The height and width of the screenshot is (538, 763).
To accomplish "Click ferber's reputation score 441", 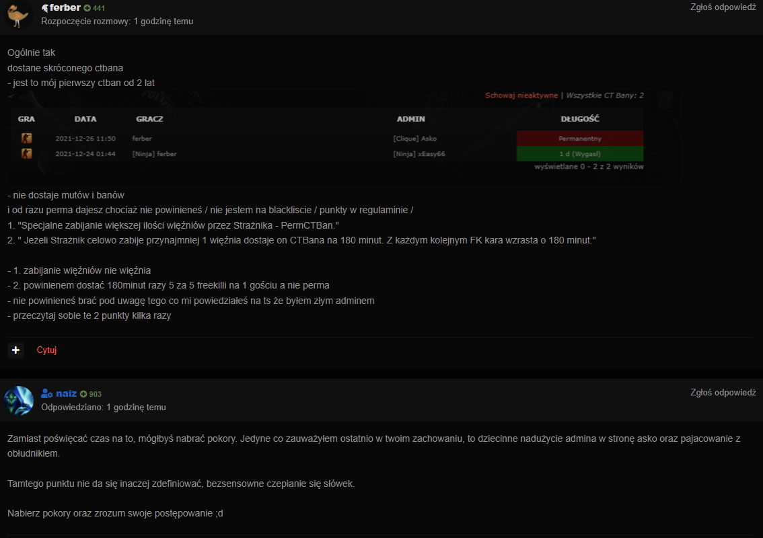I will [99, 8].
